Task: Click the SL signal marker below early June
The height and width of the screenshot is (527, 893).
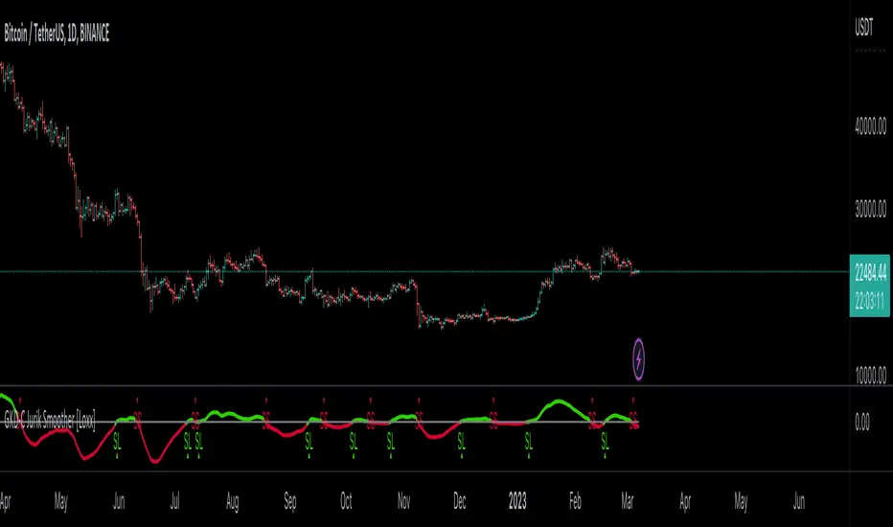Action: [x=117, y=442]
